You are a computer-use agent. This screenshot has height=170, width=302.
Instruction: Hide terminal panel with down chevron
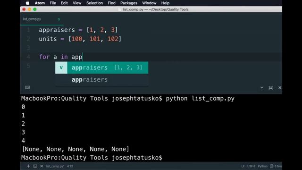click(x=262, y=87)
